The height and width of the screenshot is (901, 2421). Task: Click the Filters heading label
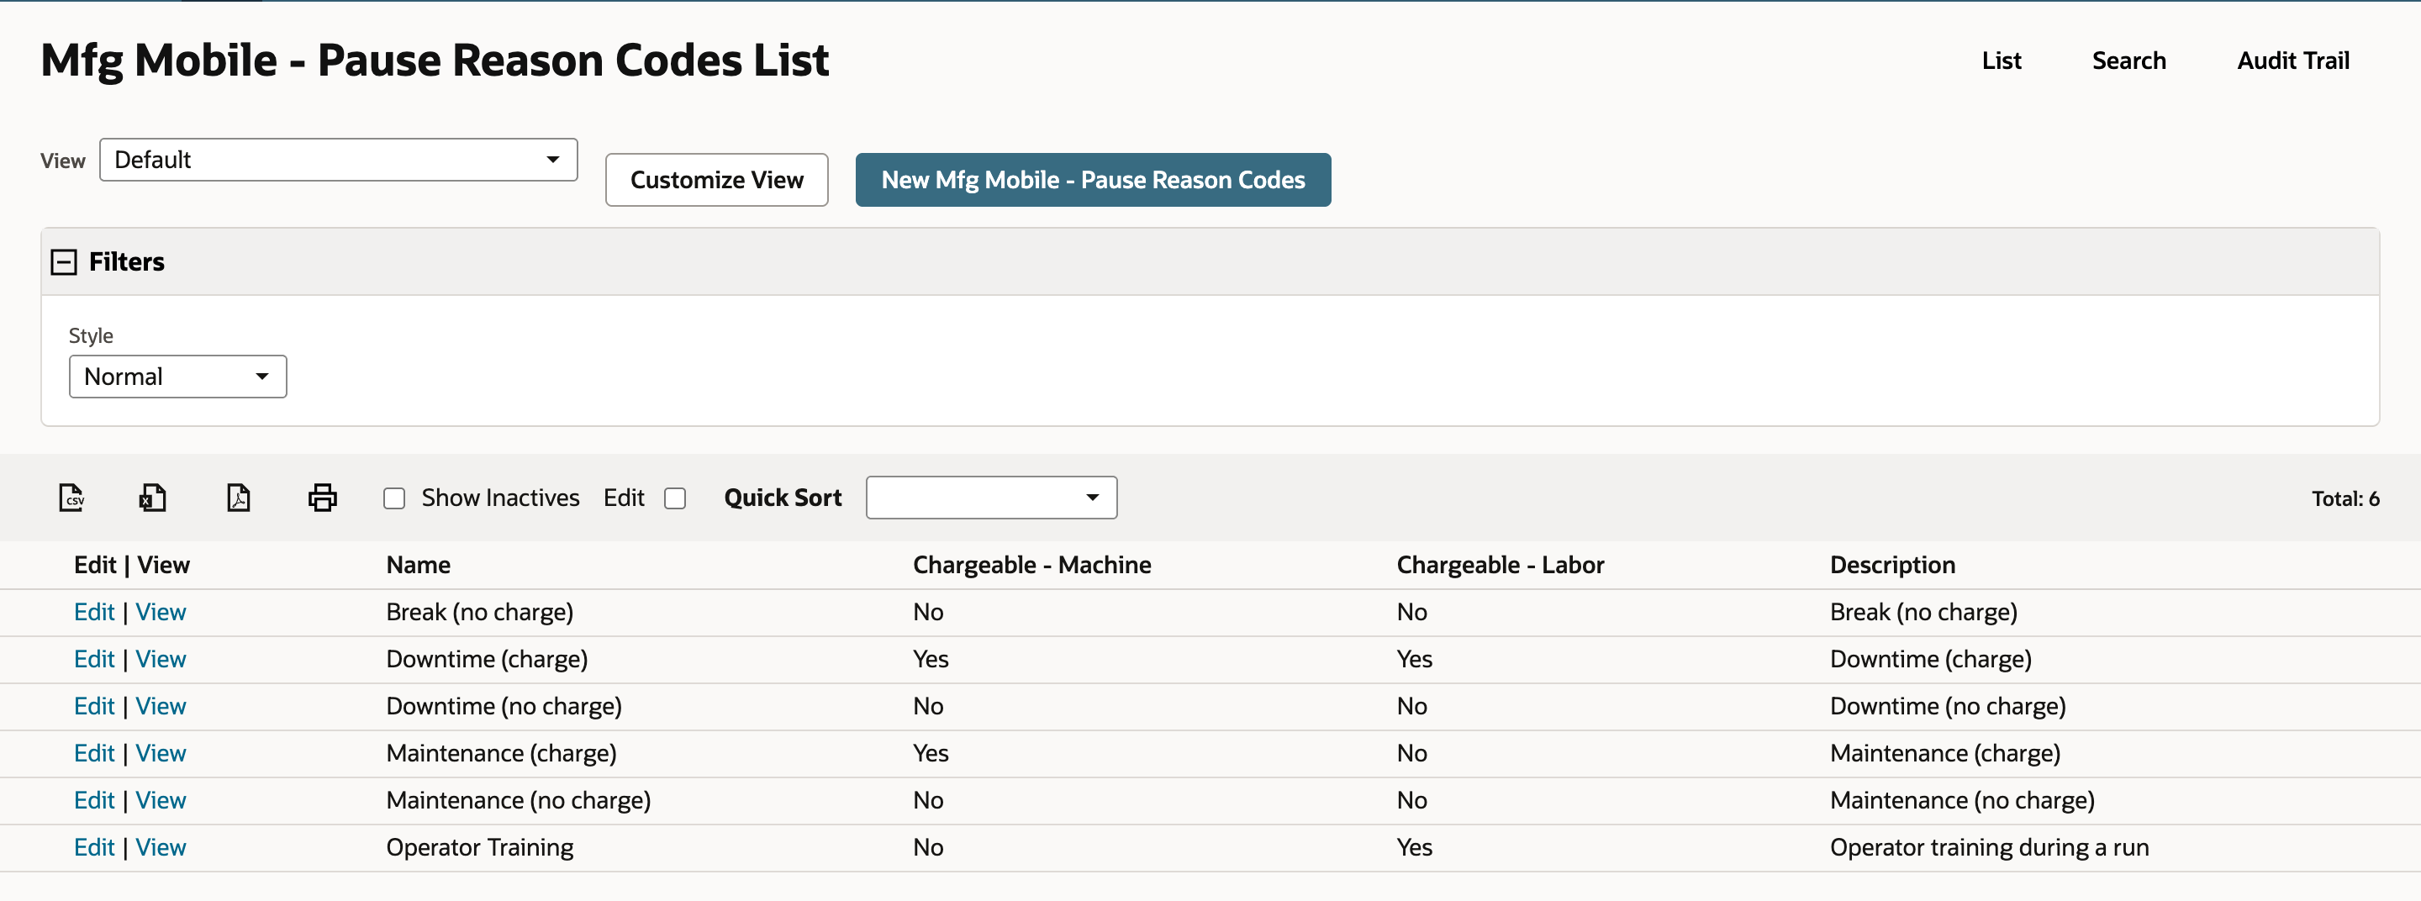(x=127, y=262)
